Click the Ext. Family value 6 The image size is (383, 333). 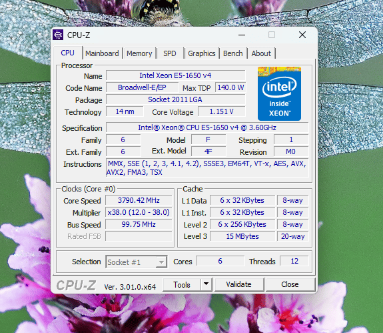pos(123,151)
